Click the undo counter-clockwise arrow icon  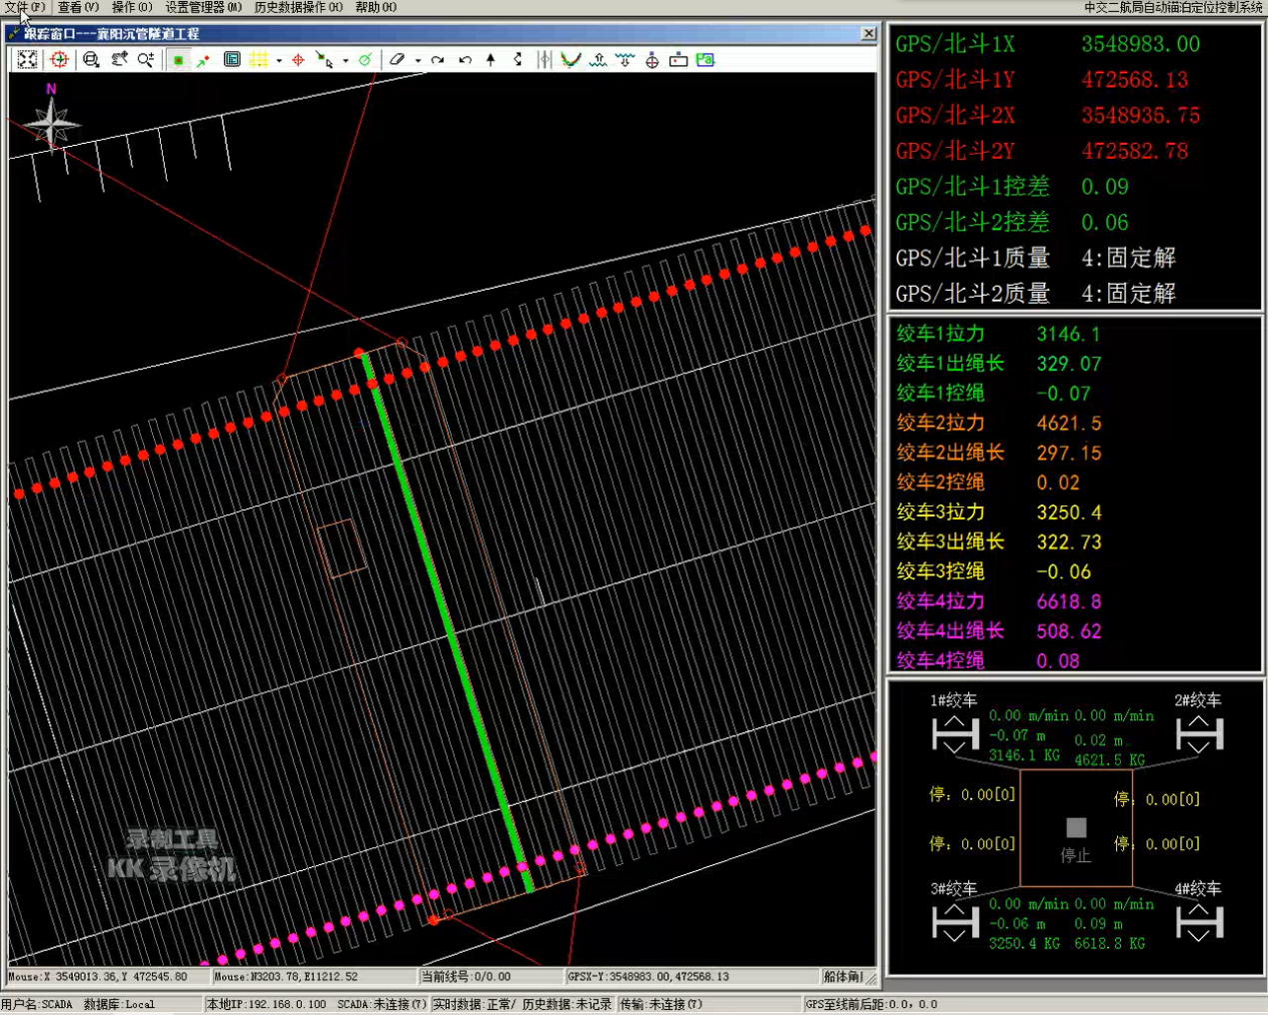tap(465, 60)
